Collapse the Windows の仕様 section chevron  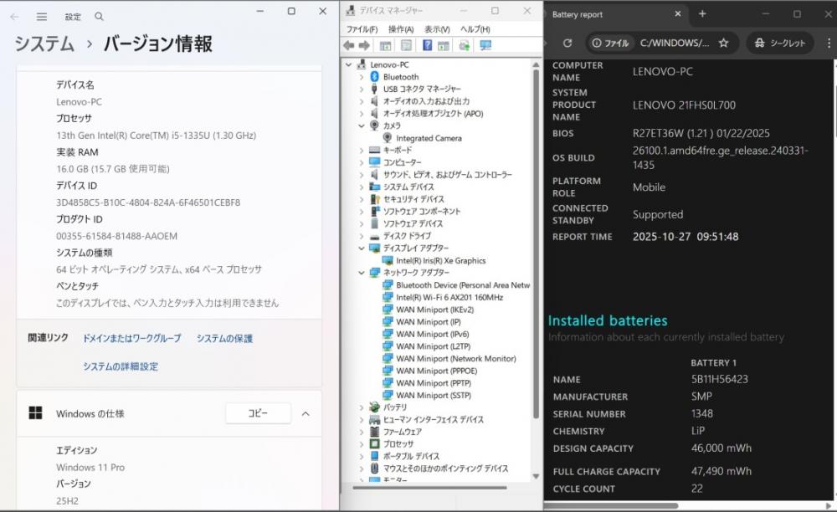306,413
